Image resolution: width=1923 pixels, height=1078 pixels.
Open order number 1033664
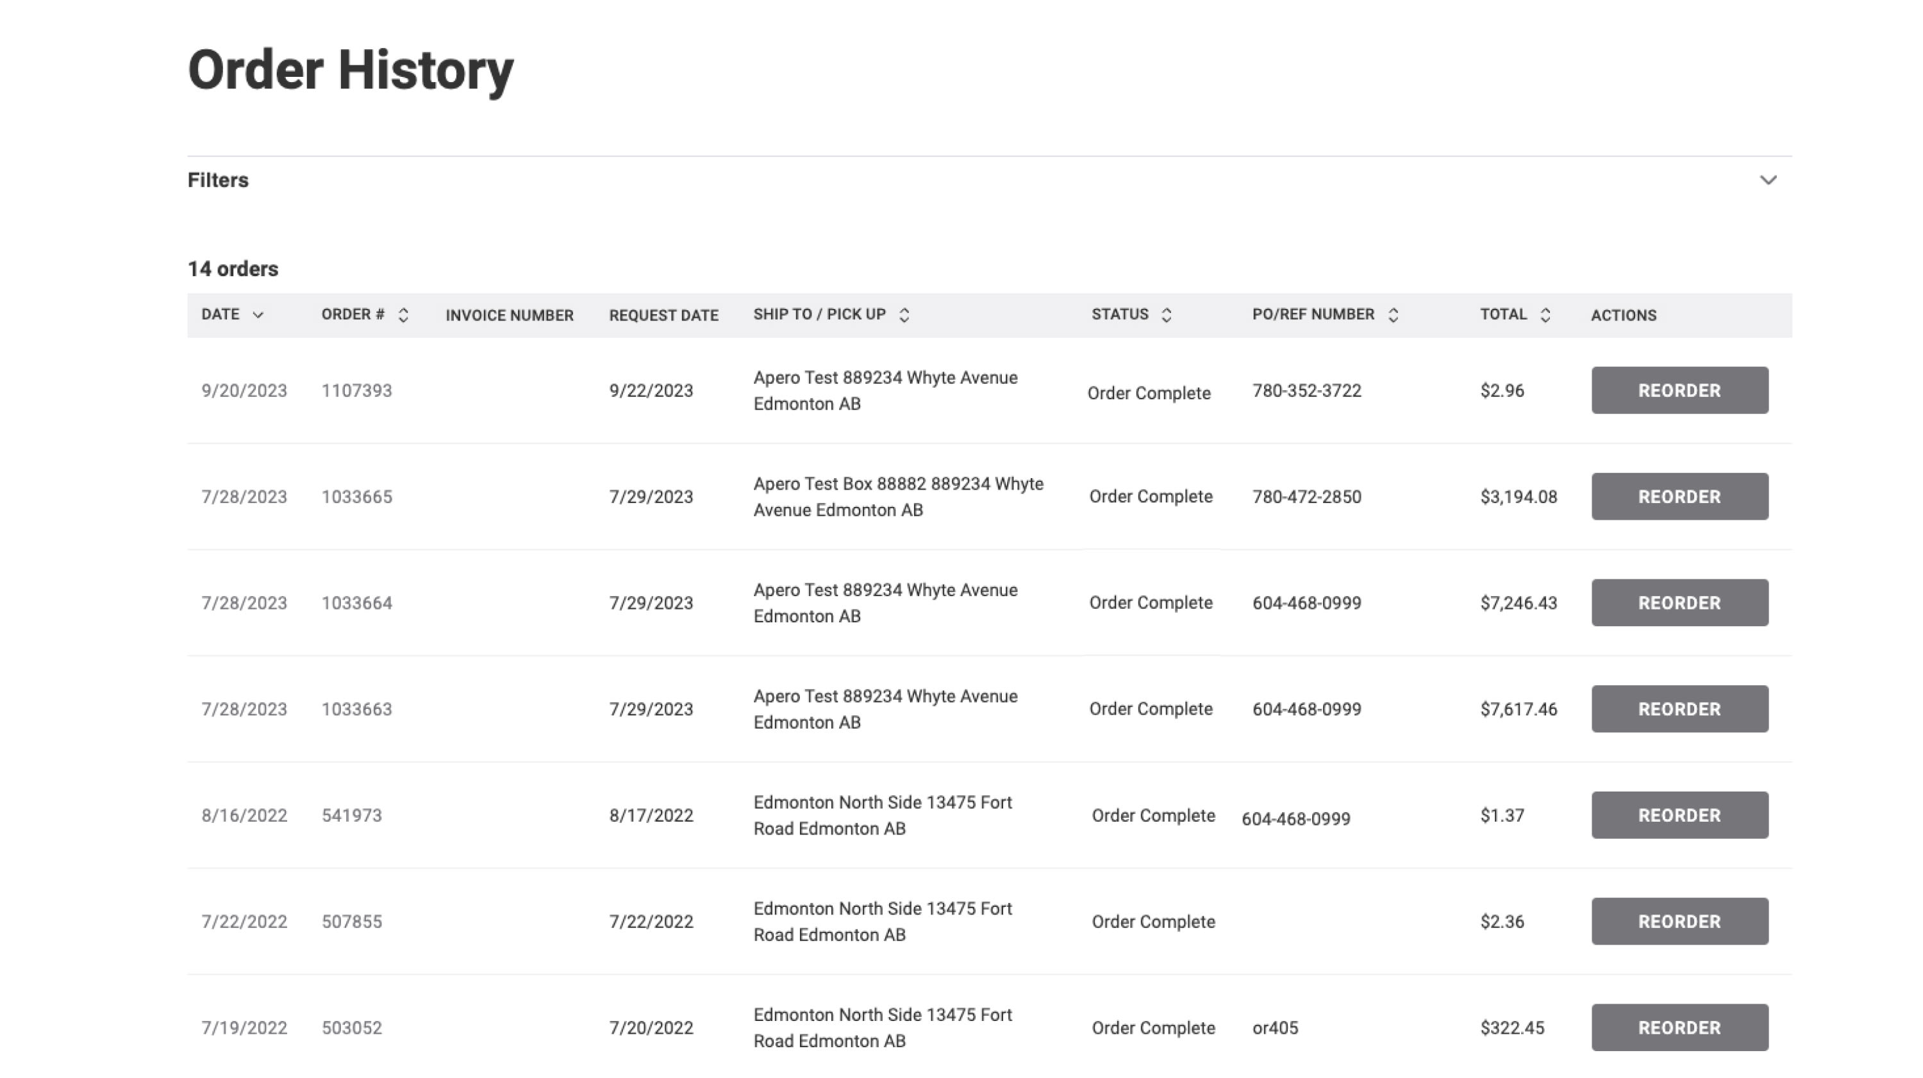[356, 602]
